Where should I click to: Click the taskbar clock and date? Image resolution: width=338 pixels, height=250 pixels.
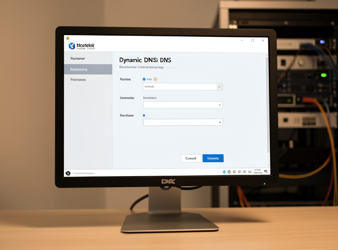[258, 171]
